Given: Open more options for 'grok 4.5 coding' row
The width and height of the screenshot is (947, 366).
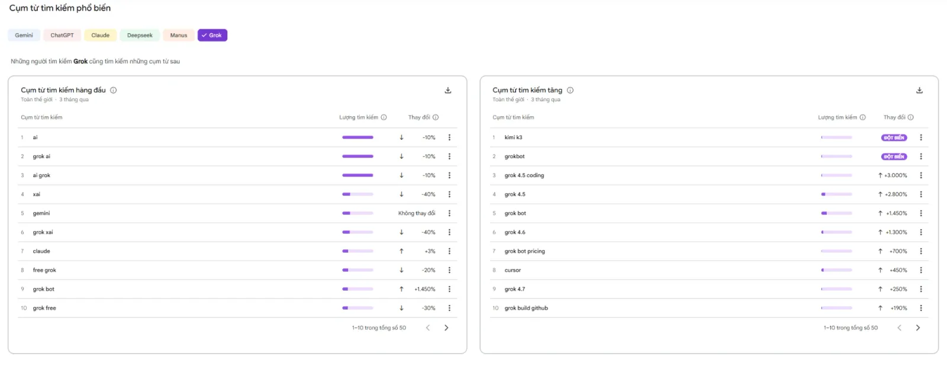Looking at the screenshot, I should [921, 175].
